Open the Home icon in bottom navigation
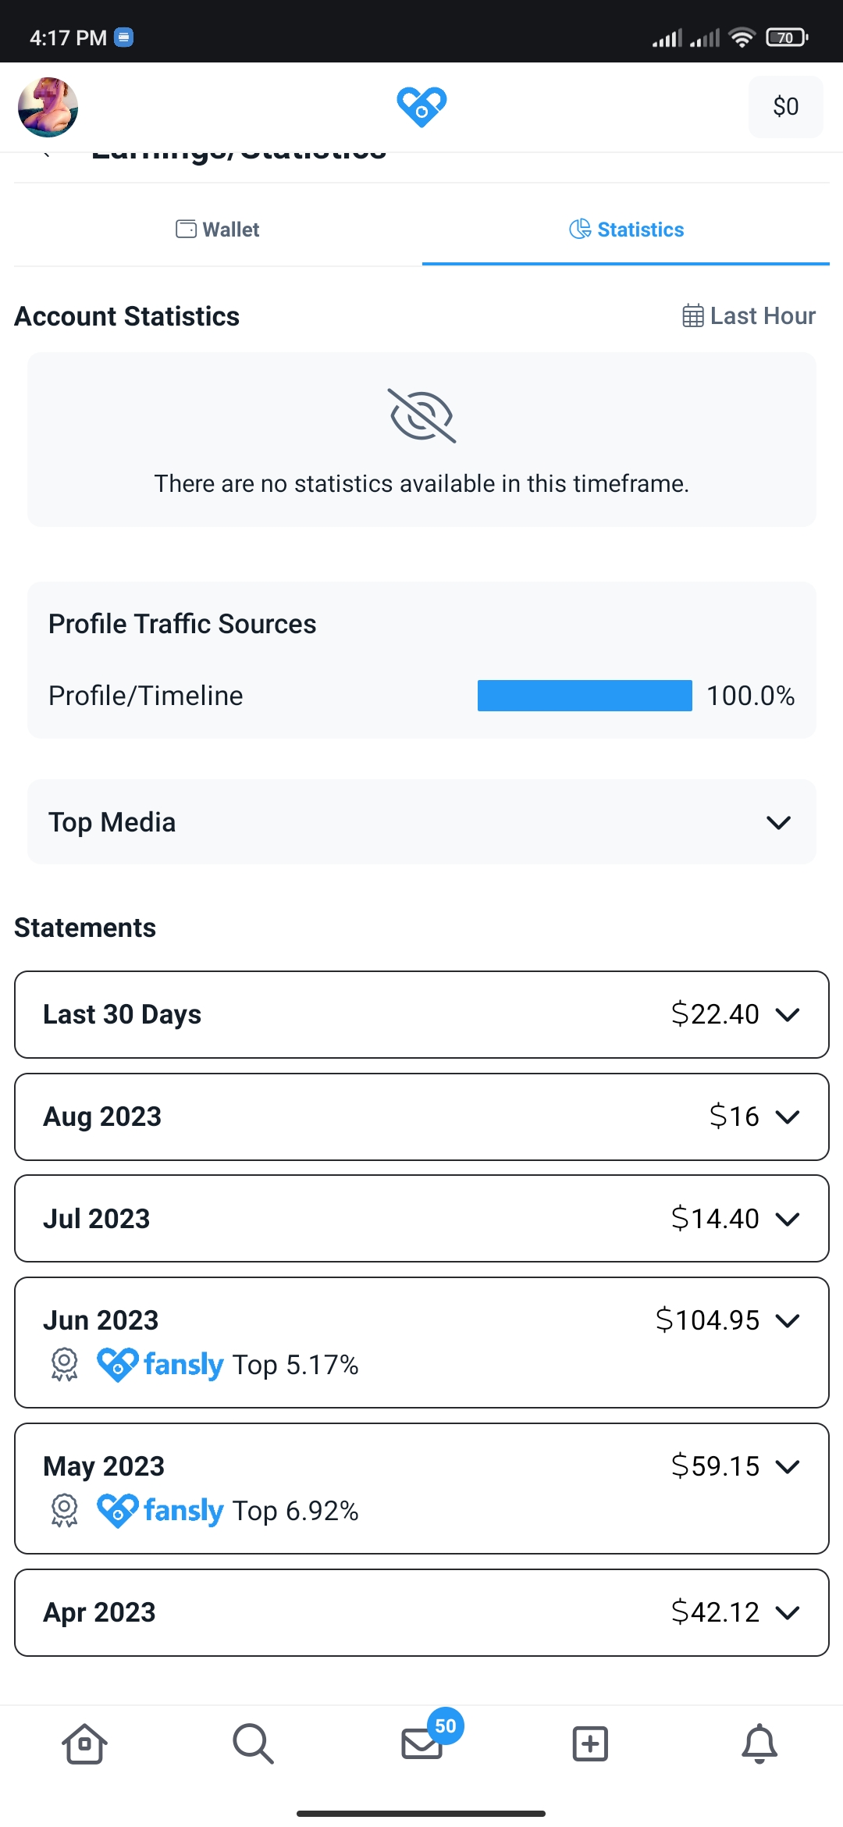The width and height of the screenshot is (843, 1827). click(x=84, y=1743)
